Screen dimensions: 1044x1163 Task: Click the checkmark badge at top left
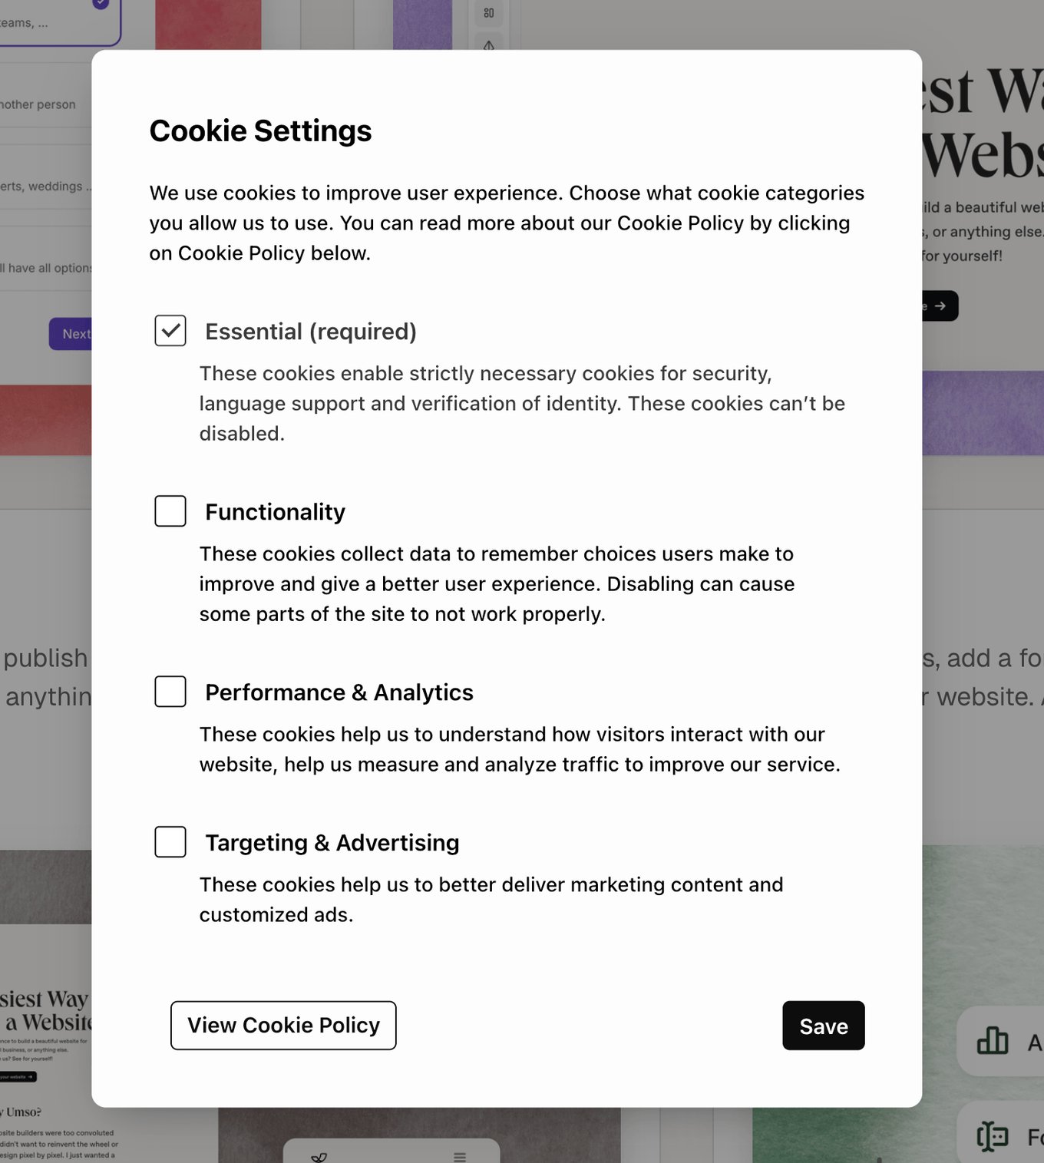click(x=99, y=3)
